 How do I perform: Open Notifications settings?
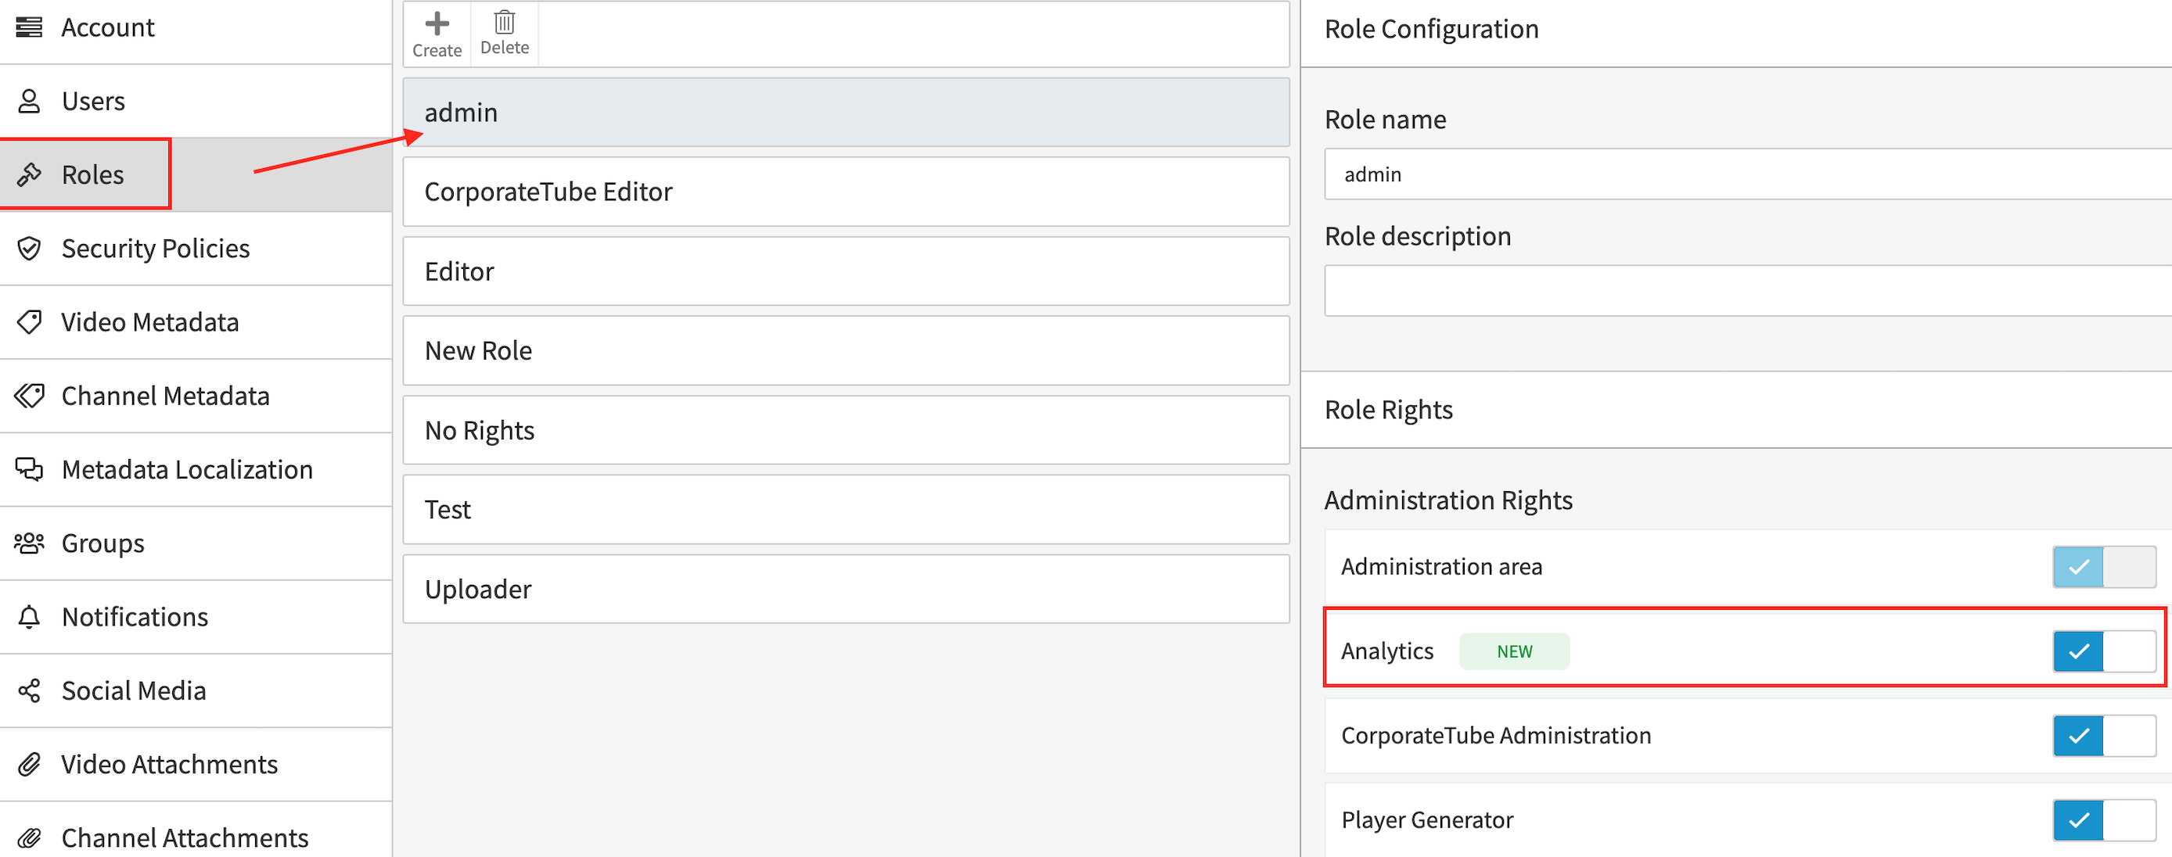[196, 617]
